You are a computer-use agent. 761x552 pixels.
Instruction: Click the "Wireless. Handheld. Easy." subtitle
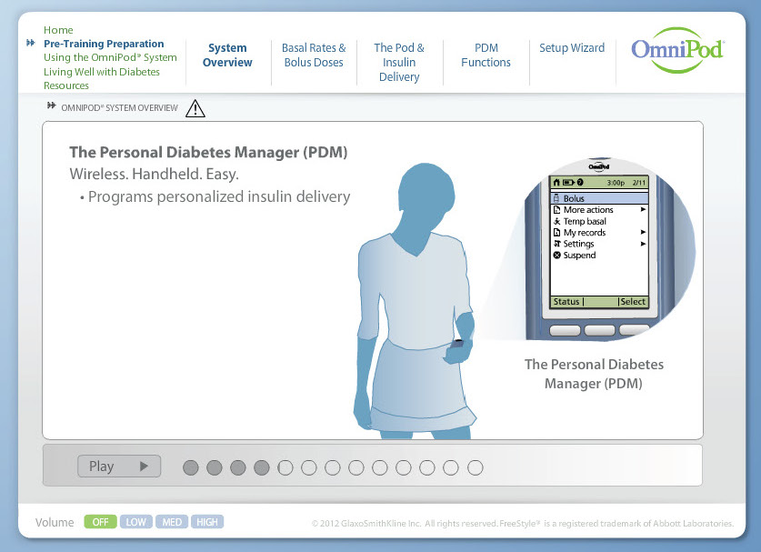[155, 174]
